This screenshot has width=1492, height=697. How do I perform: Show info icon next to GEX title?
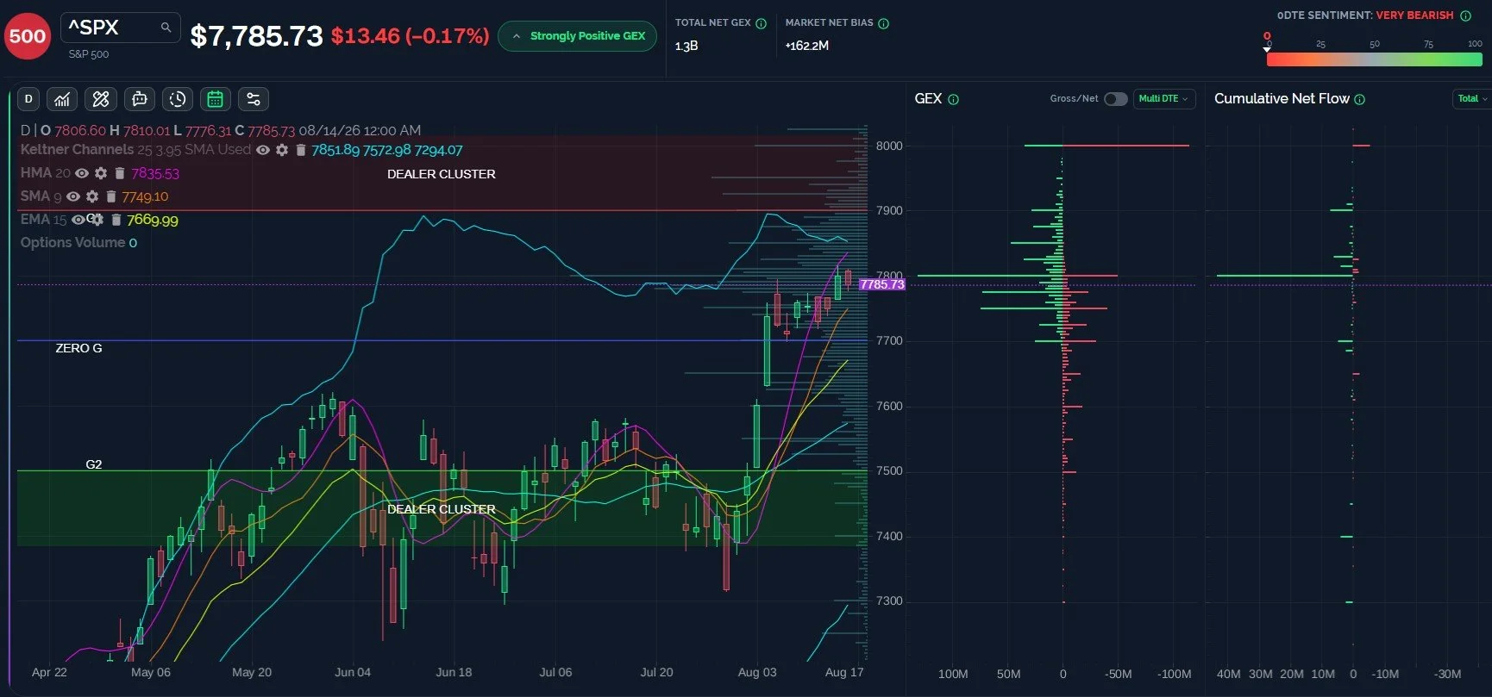coord(954,99)
